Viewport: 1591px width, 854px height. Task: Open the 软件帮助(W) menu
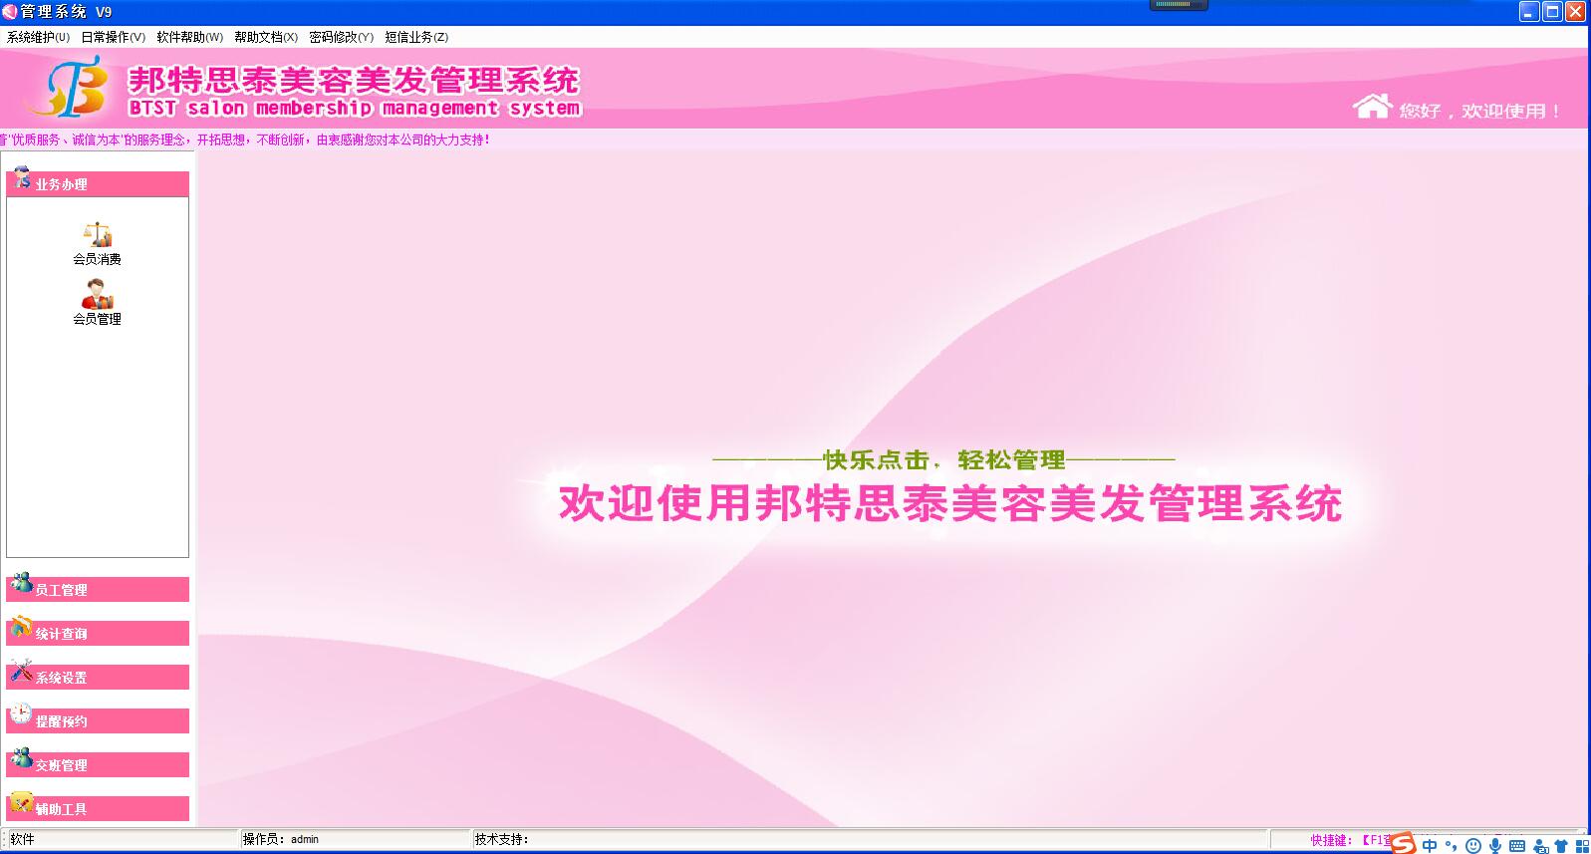click(189, 37)
